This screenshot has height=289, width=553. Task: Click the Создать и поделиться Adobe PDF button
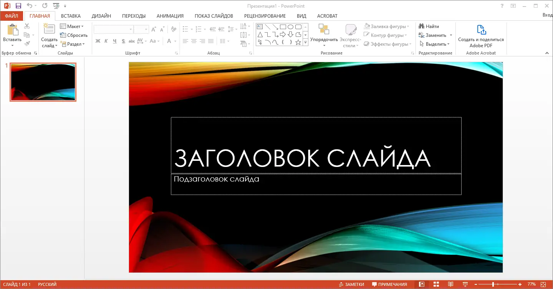[481, 36]
